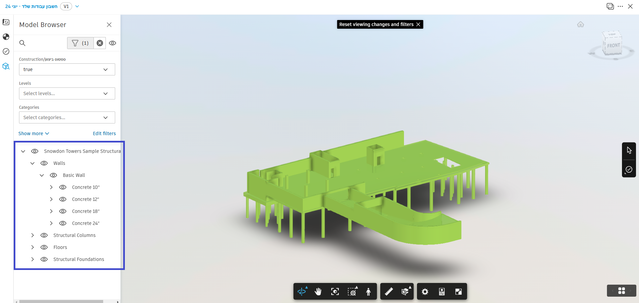
Task: Select the Measure ruler tool
Action: 389,291
